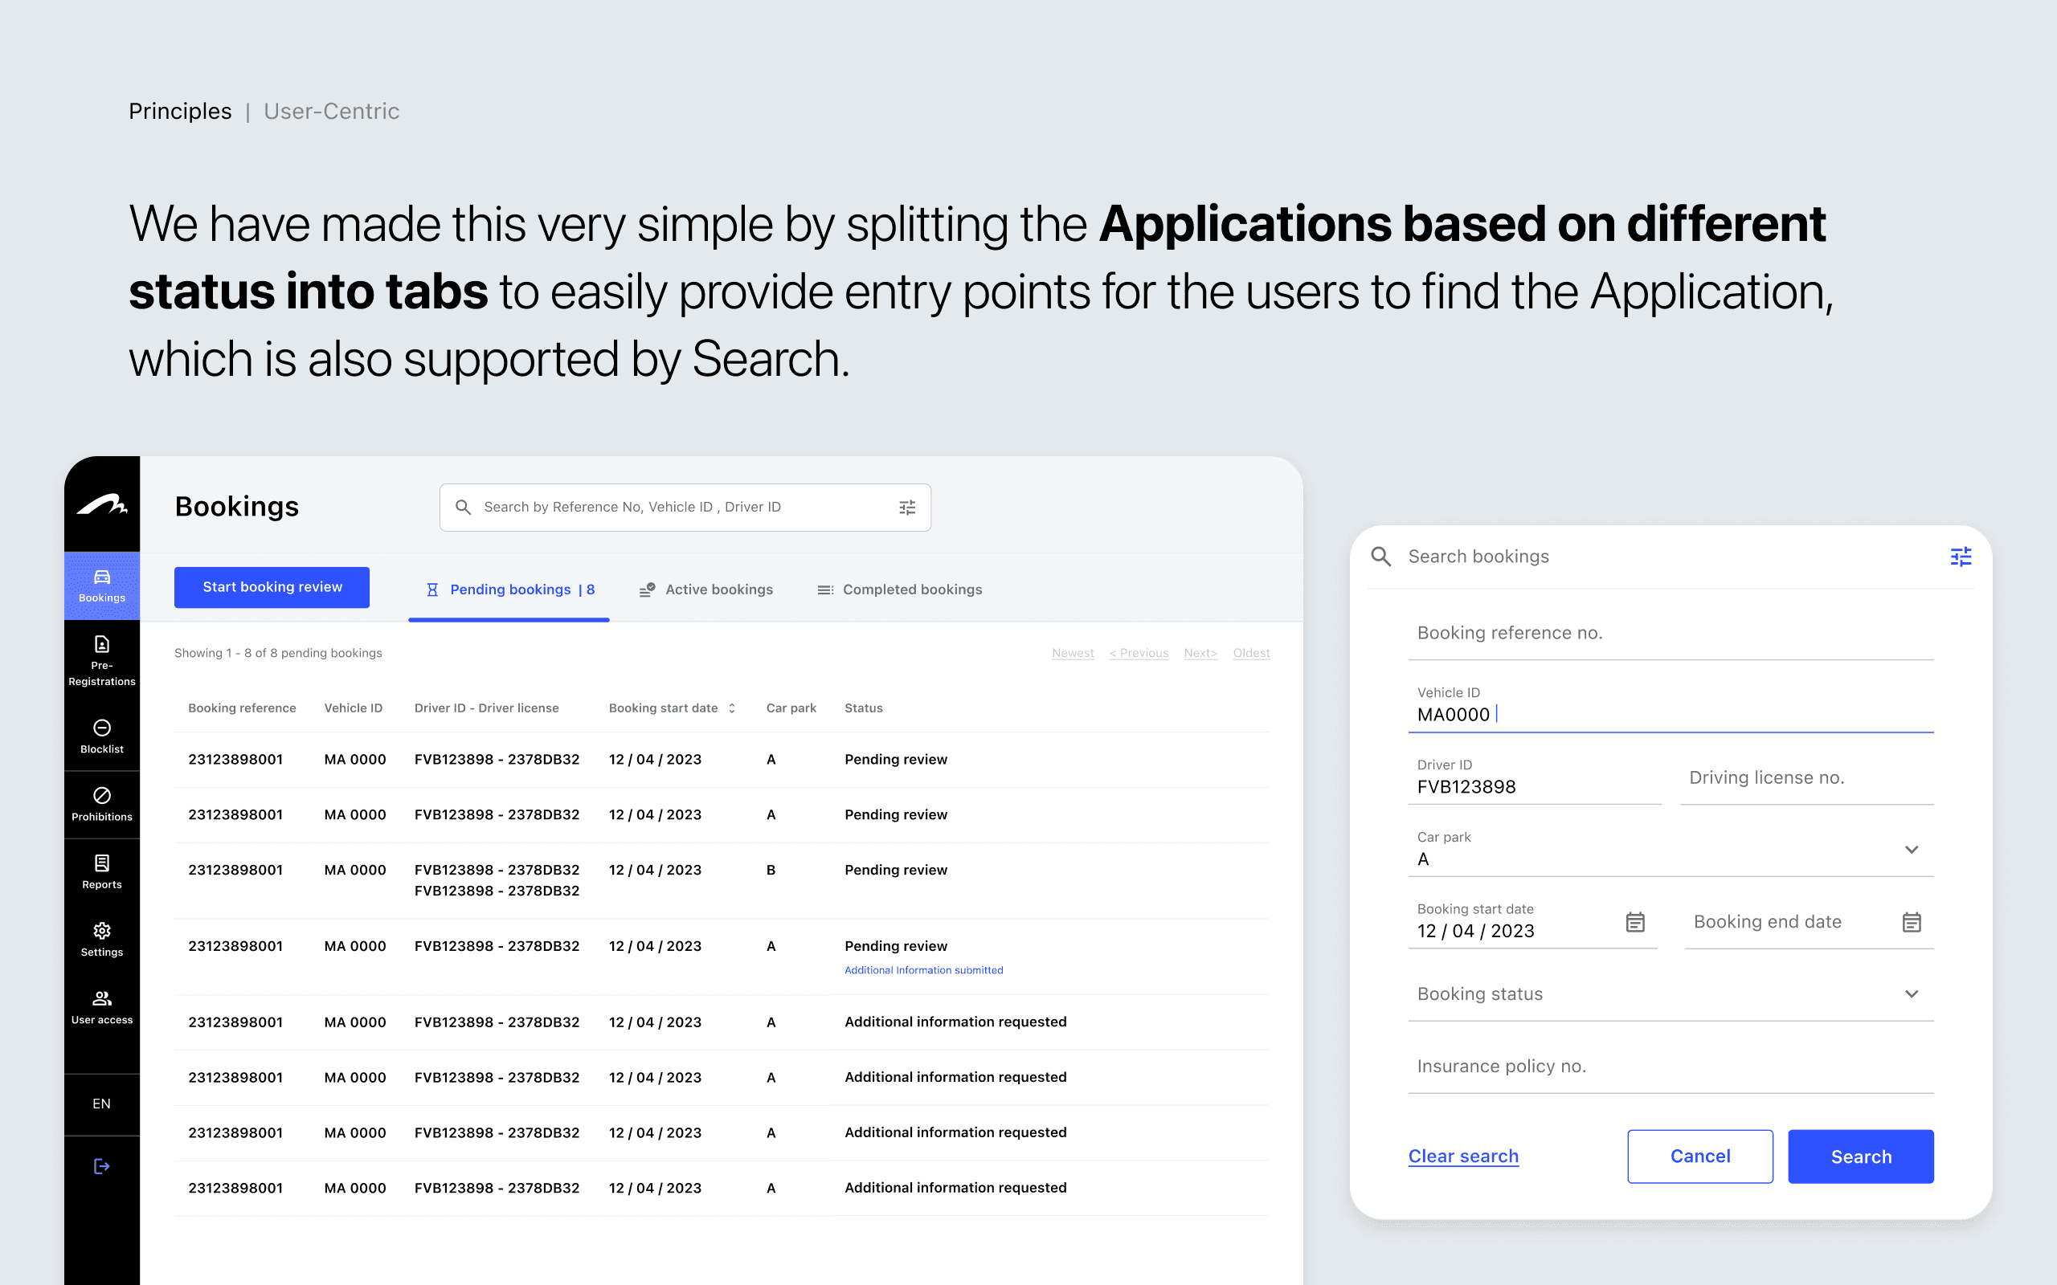The width and height of the screenshot is (2057, 1285).
Task: Open Pre-Registrations in the sidebar
Action: [x=101, y=660]
